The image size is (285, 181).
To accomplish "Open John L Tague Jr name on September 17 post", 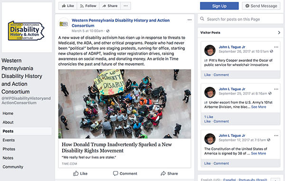I will coord(232,135).
